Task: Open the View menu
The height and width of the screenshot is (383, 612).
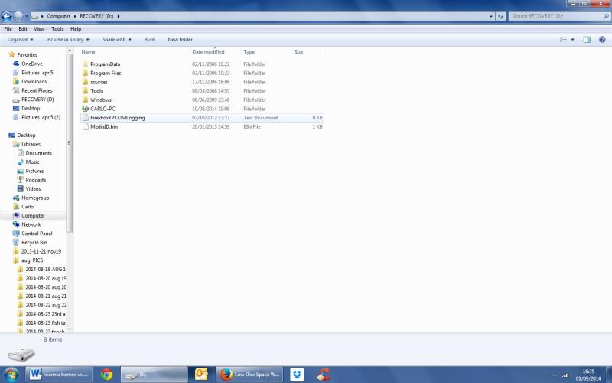Action: pos(39,28)
